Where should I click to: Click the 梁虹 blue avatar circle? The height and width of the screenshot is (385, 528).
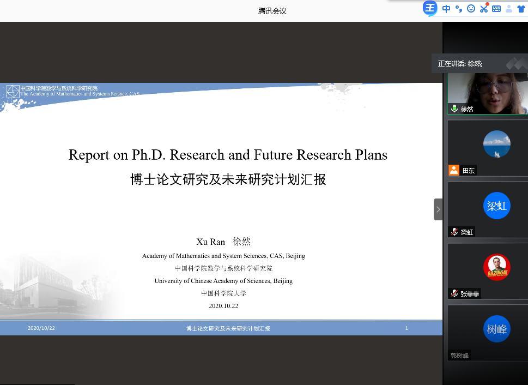[x=496, y=206]
